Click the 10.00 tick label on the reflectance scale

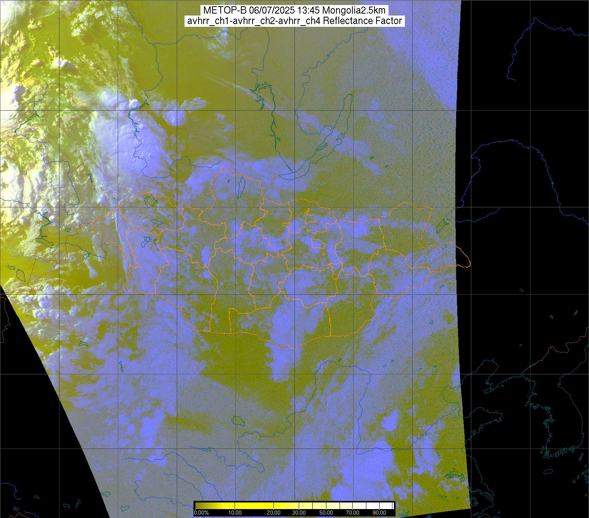click(x=235, y=513)
